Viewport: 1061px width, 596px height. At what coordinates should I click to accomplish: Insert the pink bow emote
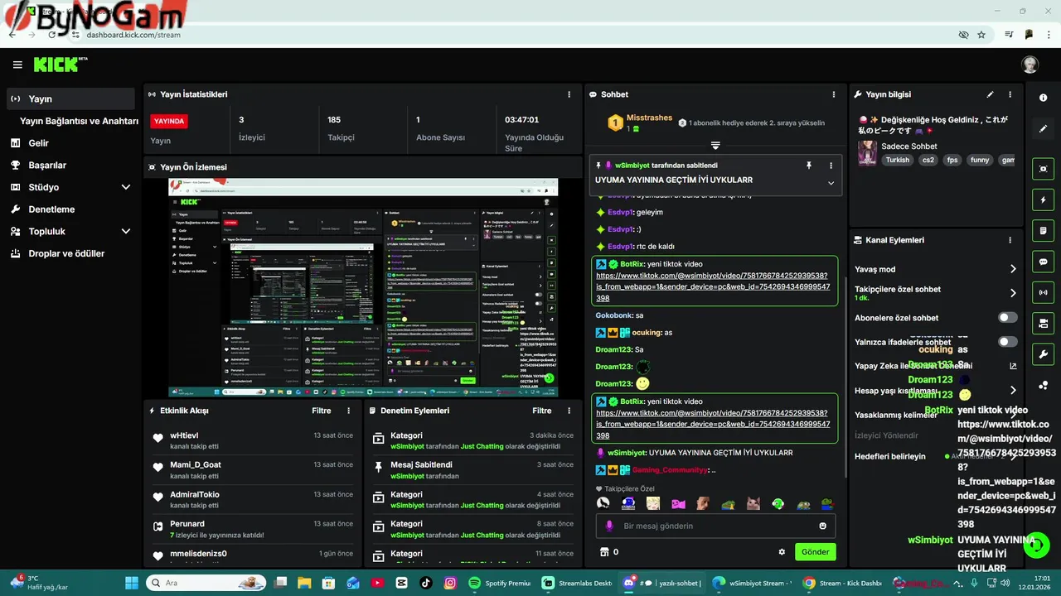[x=678, y=503]
